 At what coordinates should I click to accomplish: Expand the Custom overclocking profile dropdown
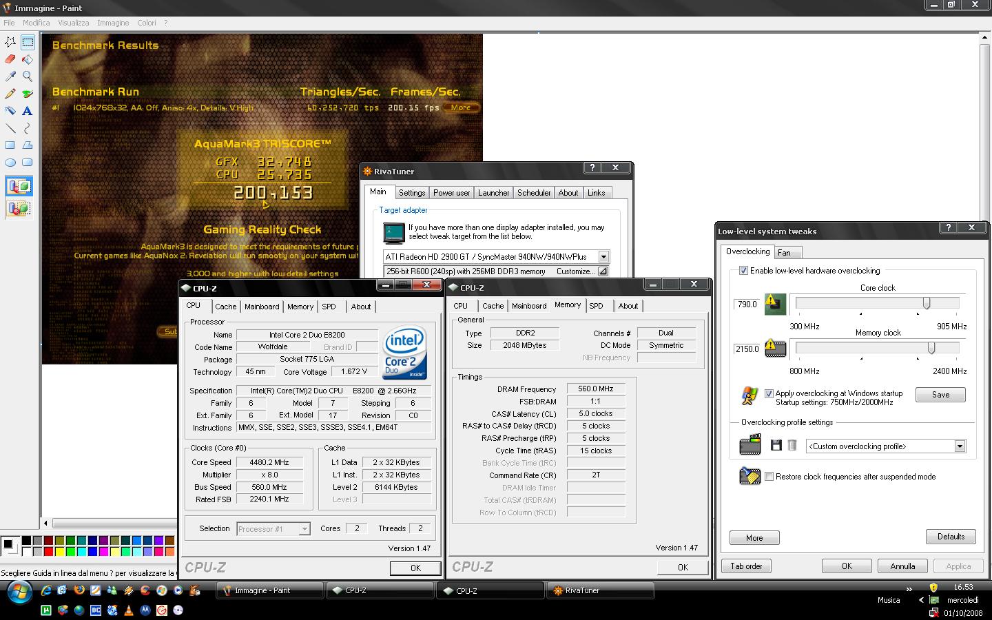(960, 446)
